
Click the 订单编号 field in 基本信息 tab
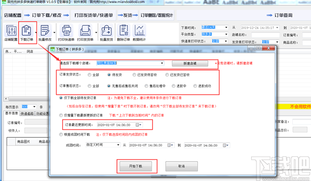point(36,122)
